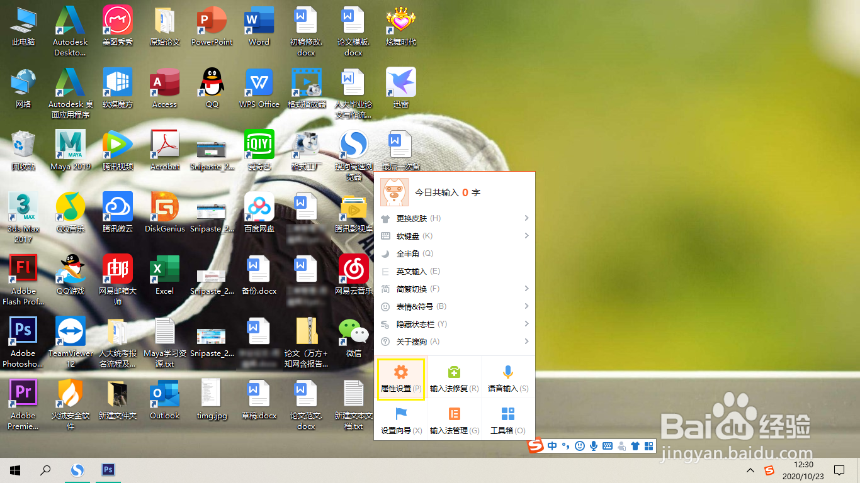
Task: Select the 火绒安全软件 desktop icon
Action: [71, 404]
